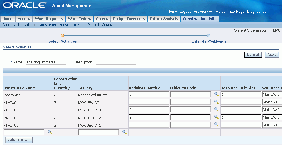Open the Stores tab
This screenshot has width=282, height=145.
[102, 19]
